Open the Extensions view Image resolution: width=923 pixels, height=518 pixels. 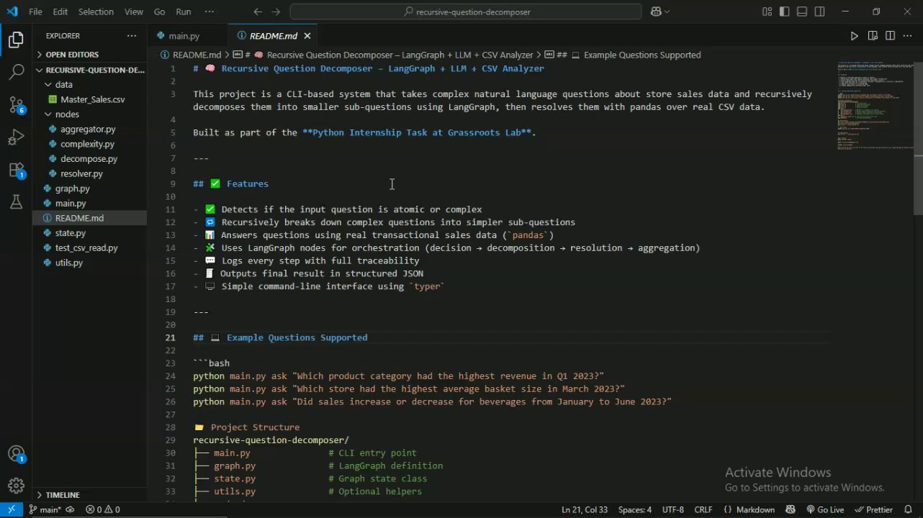point(16,171)
